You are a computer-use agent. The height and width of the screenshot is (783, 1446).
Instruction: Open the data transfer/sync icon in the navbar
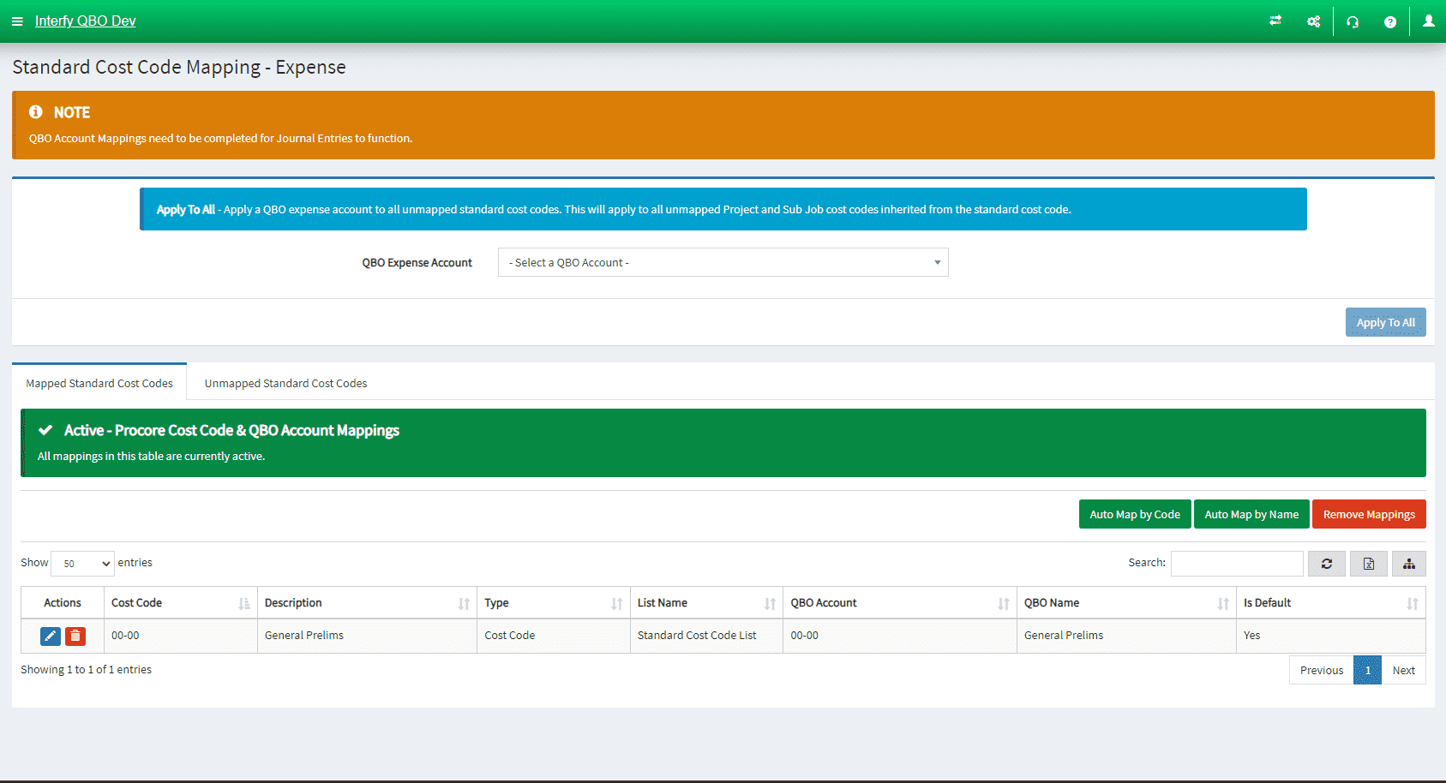1275,21
